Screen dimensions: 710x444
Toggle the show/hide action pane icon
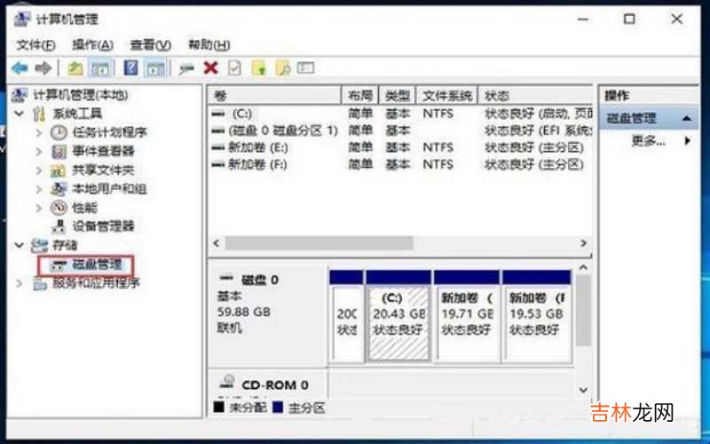(x=155, y=68)
